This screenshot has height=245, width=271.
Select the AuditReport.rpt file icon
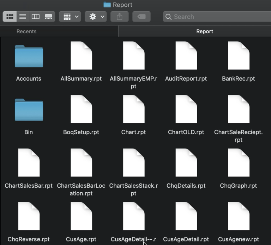[186, 56]
